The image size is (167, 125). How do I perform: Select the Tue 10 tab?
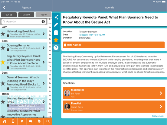[44, 15]
